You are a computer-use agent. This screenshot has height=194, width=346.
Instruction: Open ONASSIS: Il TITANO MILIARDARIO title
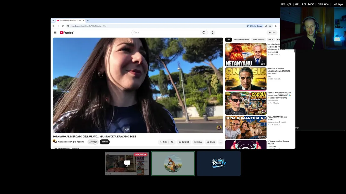[279, 71]
